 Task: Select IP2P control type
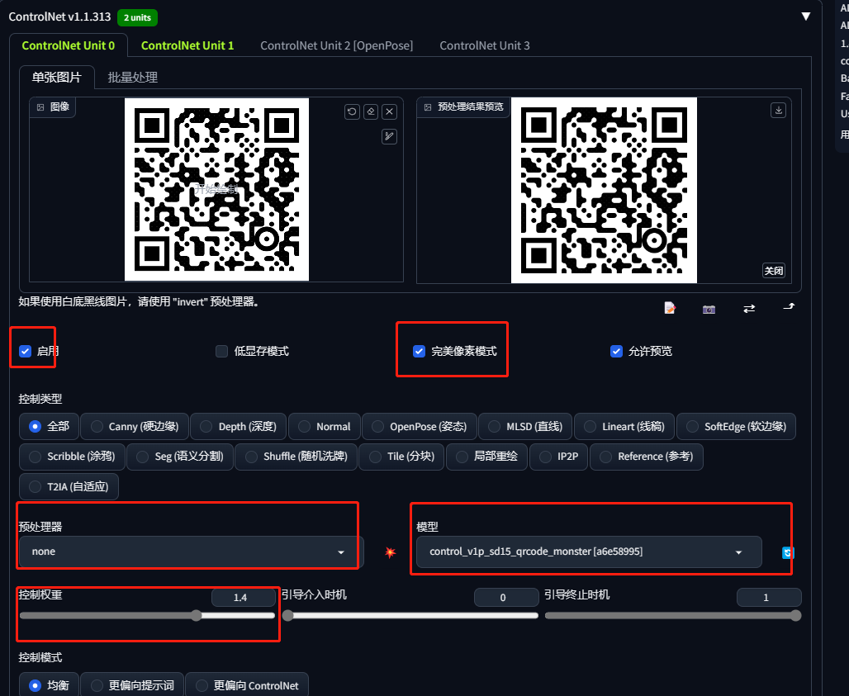click(559, 457)
